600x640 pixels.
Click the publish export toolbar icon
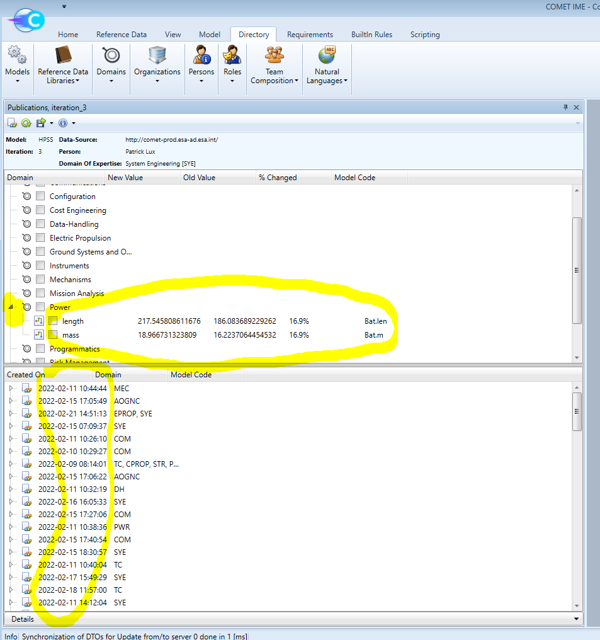[42, 123]
